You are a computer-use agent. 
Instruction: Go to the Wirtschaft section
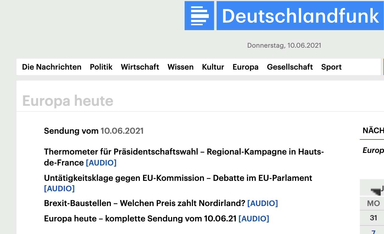[x=140, y=67]
